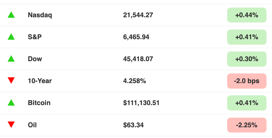This screenshot has width=272, height=138.
Task: Click the green up arrow beside Nasdaq
Action: [x=11, y=15]
